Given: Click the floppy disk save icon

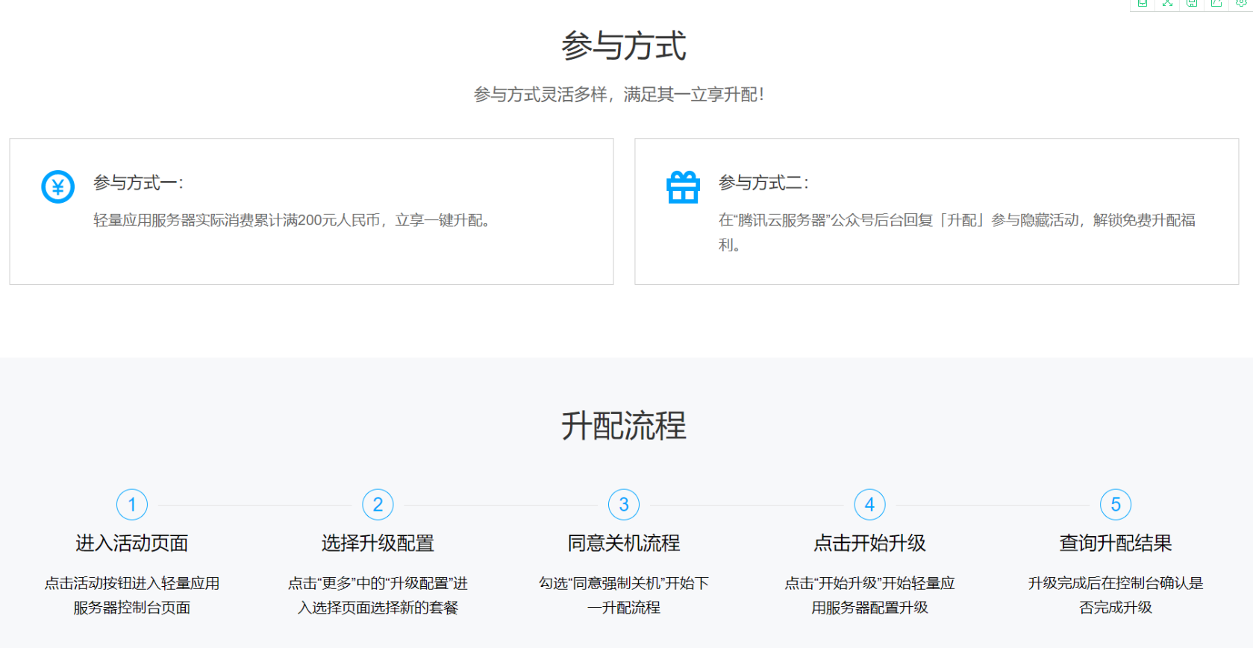Looking at the screenshot, I should [x=1192, y=4].
